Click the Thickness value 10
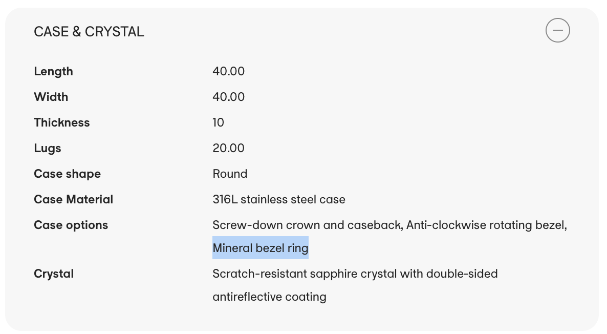607x334 pixels. 219,122
